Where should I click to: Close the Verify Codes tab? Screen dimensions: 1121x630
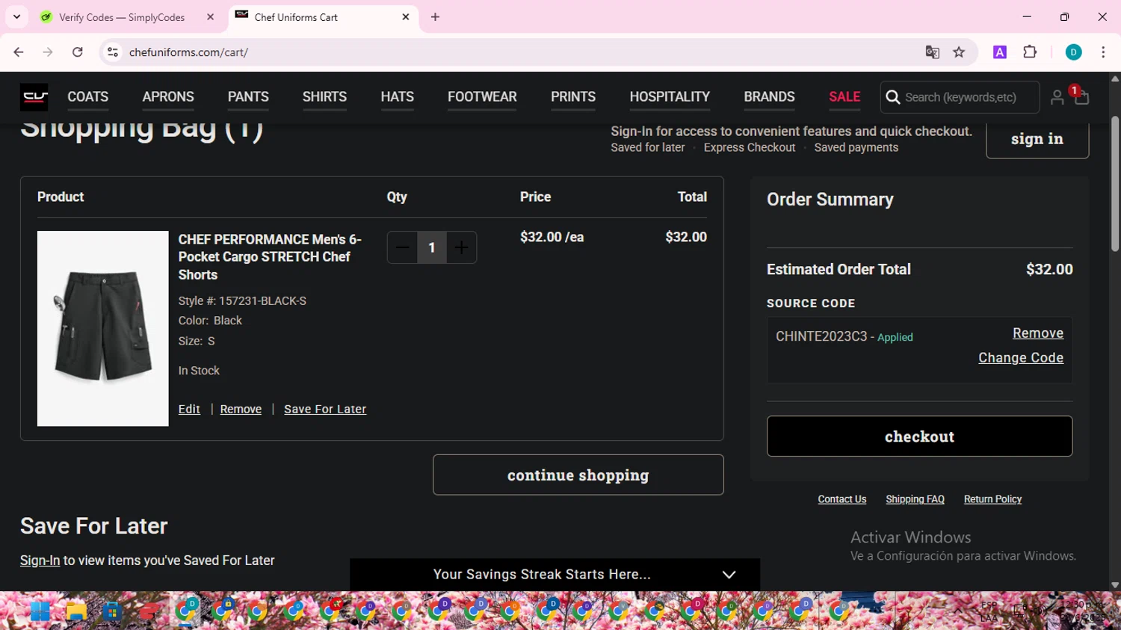pos(211,17)
